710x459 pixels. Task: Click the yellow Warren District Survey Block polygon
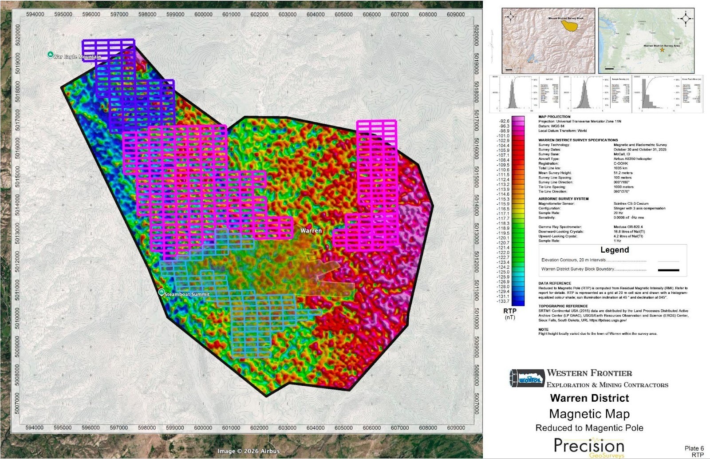(569, 24)
